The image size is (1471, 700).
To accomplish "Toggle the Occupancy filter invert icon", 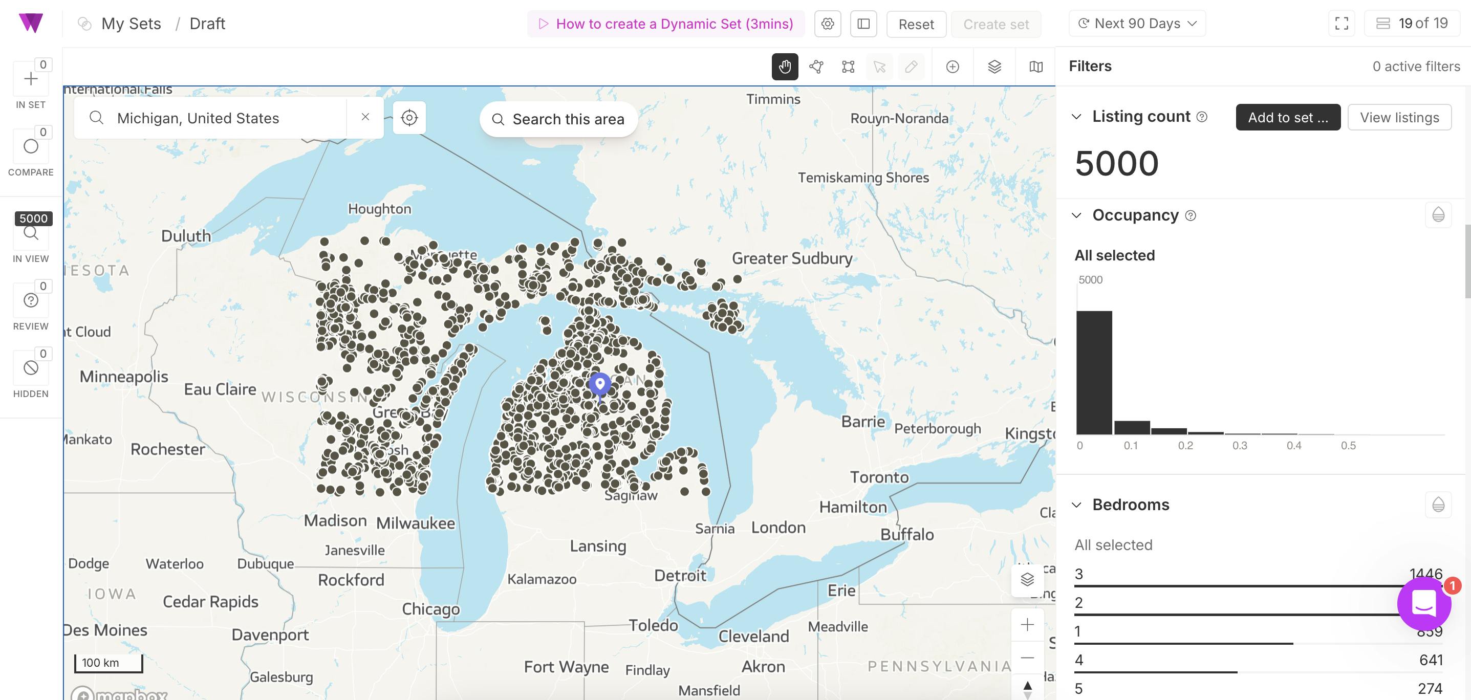I will click(1438, 215).
